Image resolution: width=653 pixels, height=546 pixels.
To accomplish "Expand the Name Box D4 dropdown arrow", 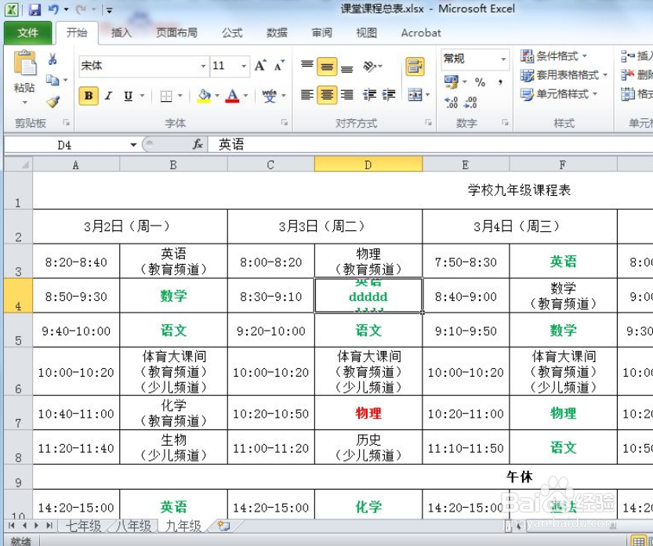I will (x=133, y=145).
